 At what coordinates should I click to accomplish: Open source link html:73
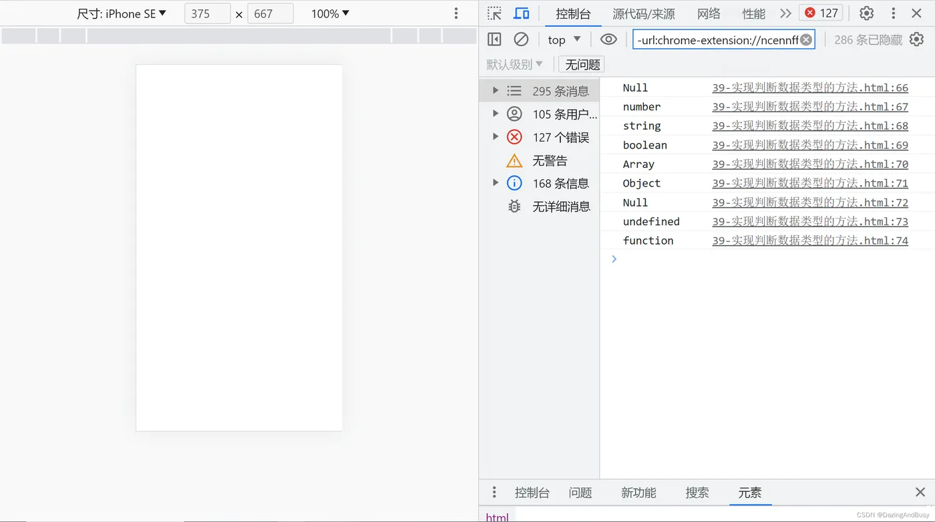(x=810, y=221)
